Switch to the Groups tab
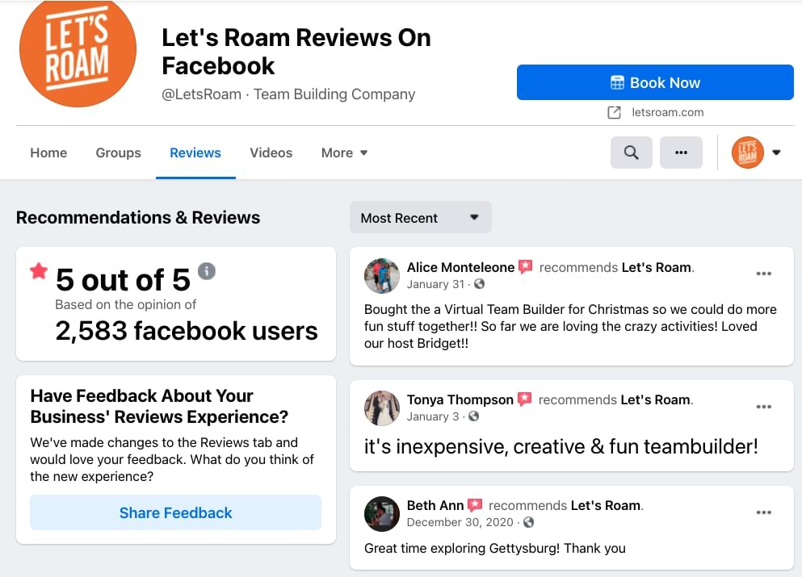The width and height of the screenshot is (802, 577). (118, 153)
